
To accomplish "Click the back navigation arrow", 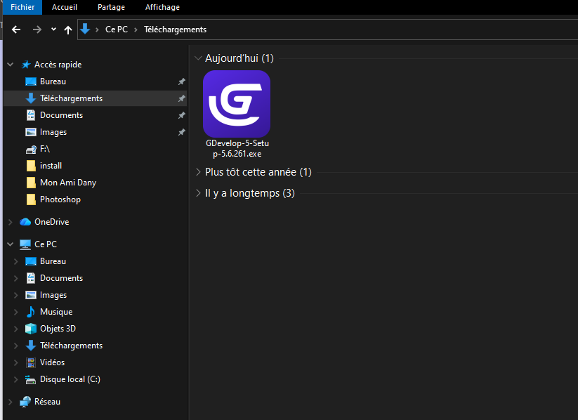I will click(x=16, y=29).
